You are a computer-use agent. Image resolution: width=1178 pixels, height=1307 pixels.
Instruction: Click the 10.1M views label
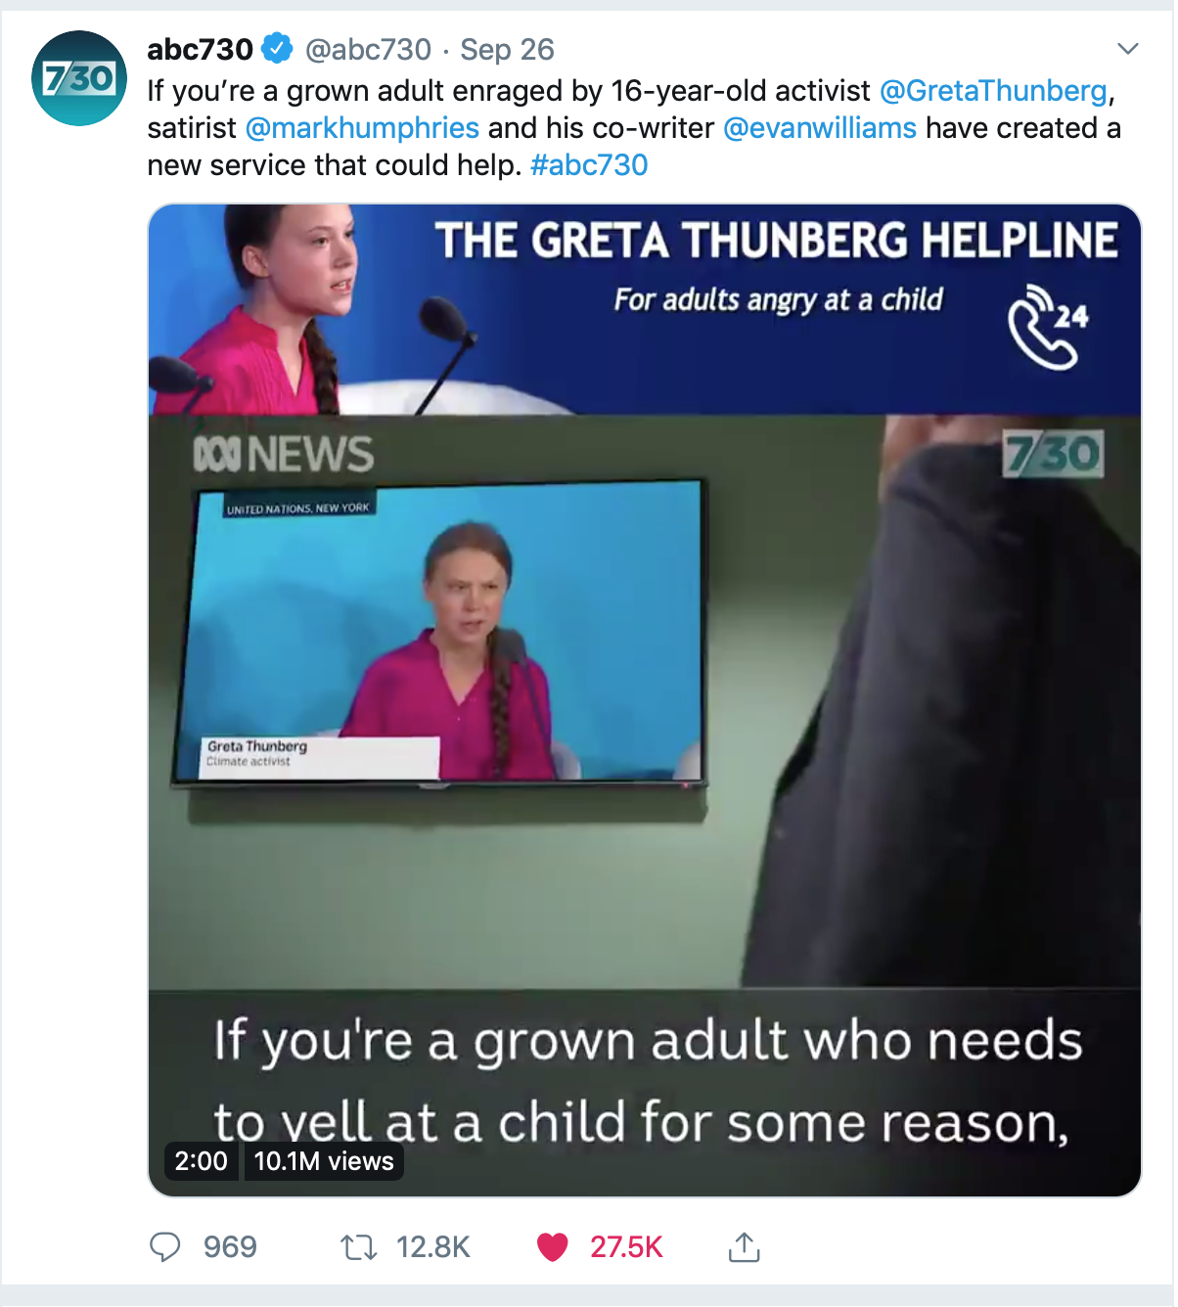[x=324, y=1161]
